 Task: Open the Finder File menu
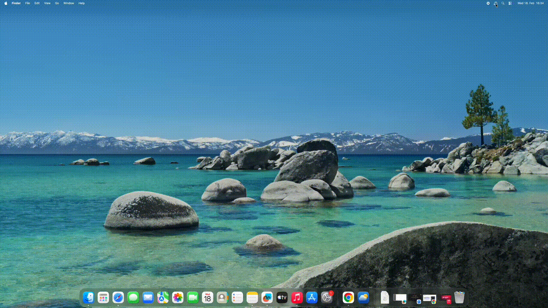pos(27,3)
